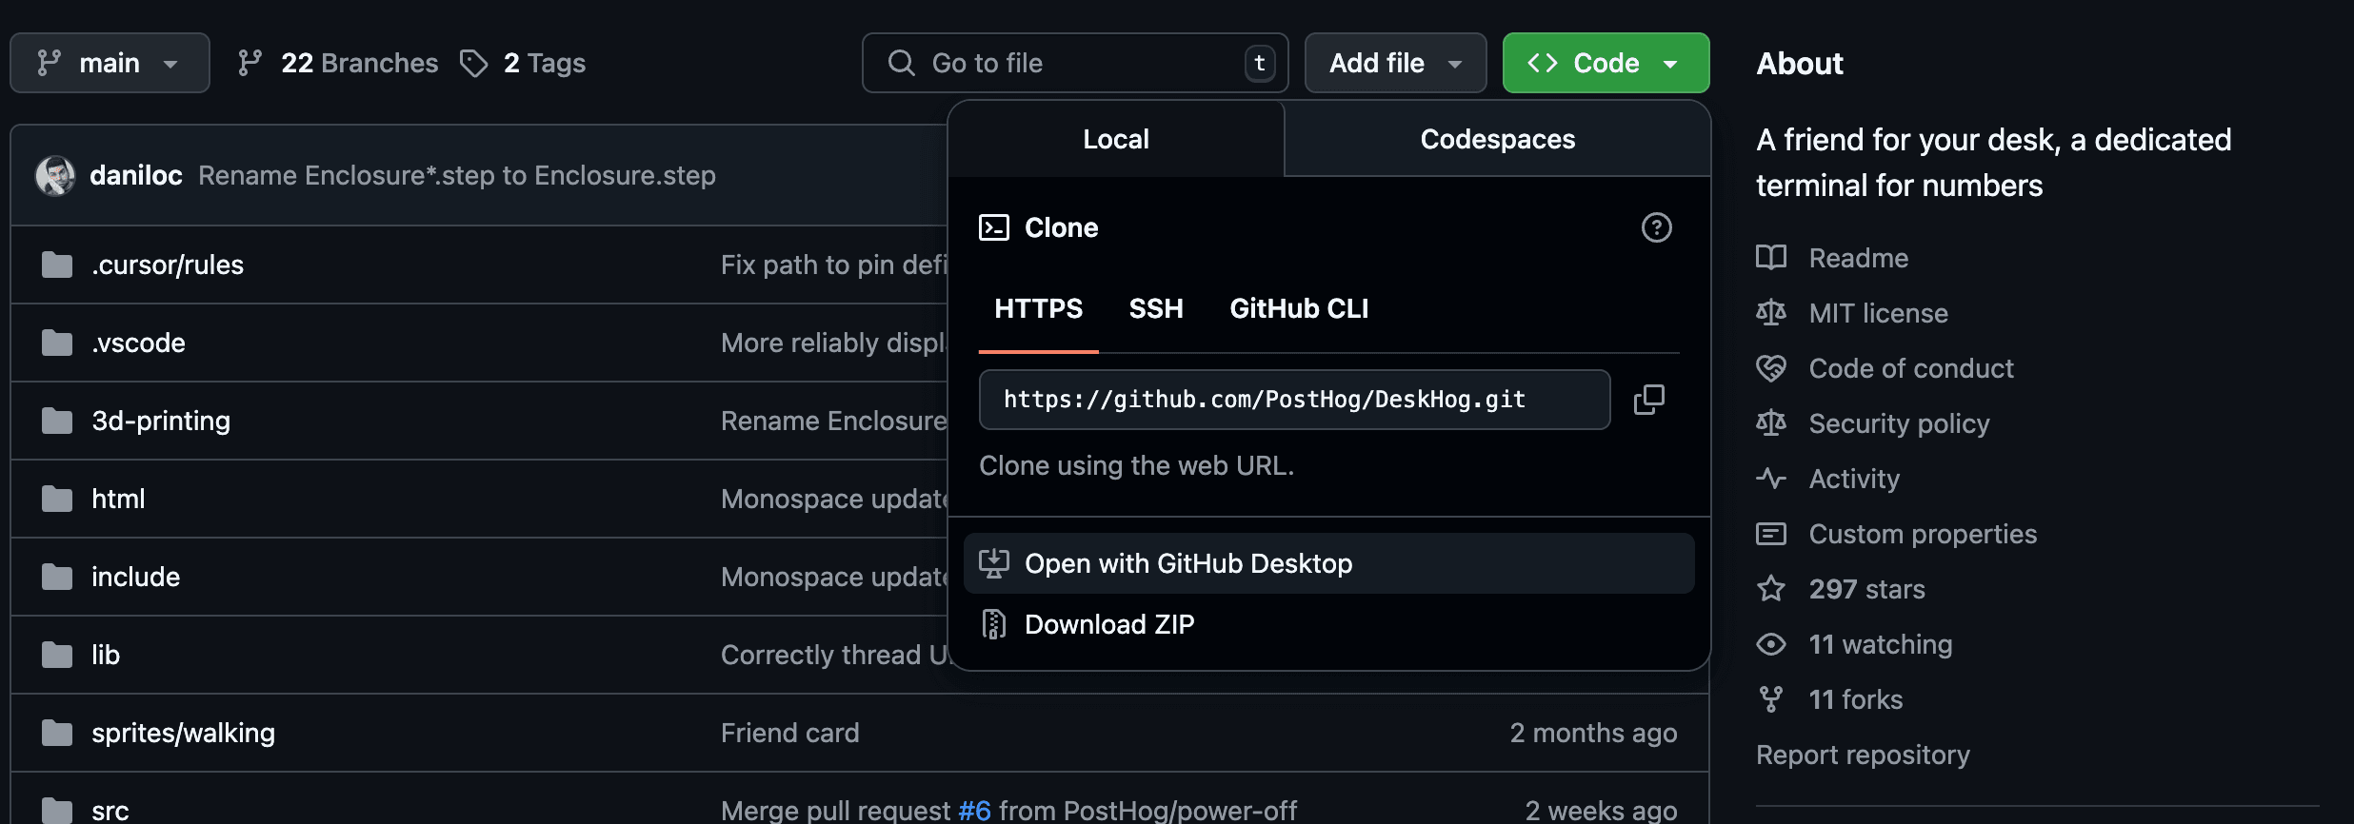Image resolution: width=2354 pixels, height=824 pixels.
Task: Click the lib folder icon
Action: pyautogui.click(x=57, y=655)
